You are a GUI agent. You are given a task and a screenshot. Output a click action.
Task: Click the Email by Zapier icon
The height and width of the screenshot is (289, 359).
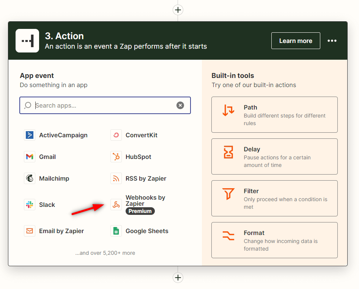pos(30,231)
